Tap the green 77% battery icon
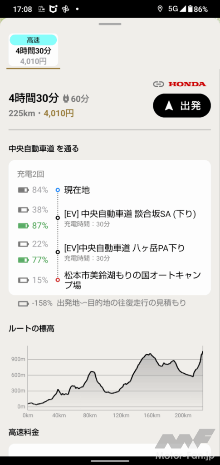This screenshot has width=220, height=465. click(24, 260)
